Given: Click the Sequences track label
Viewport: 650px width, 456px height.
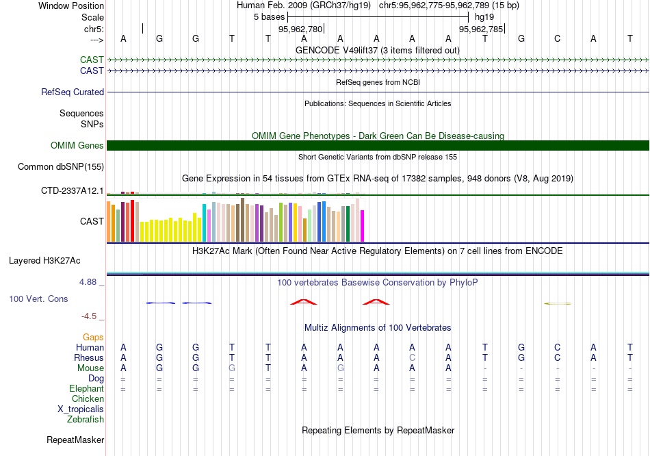Looking at the screenshot, I should [x=81, y=113].
